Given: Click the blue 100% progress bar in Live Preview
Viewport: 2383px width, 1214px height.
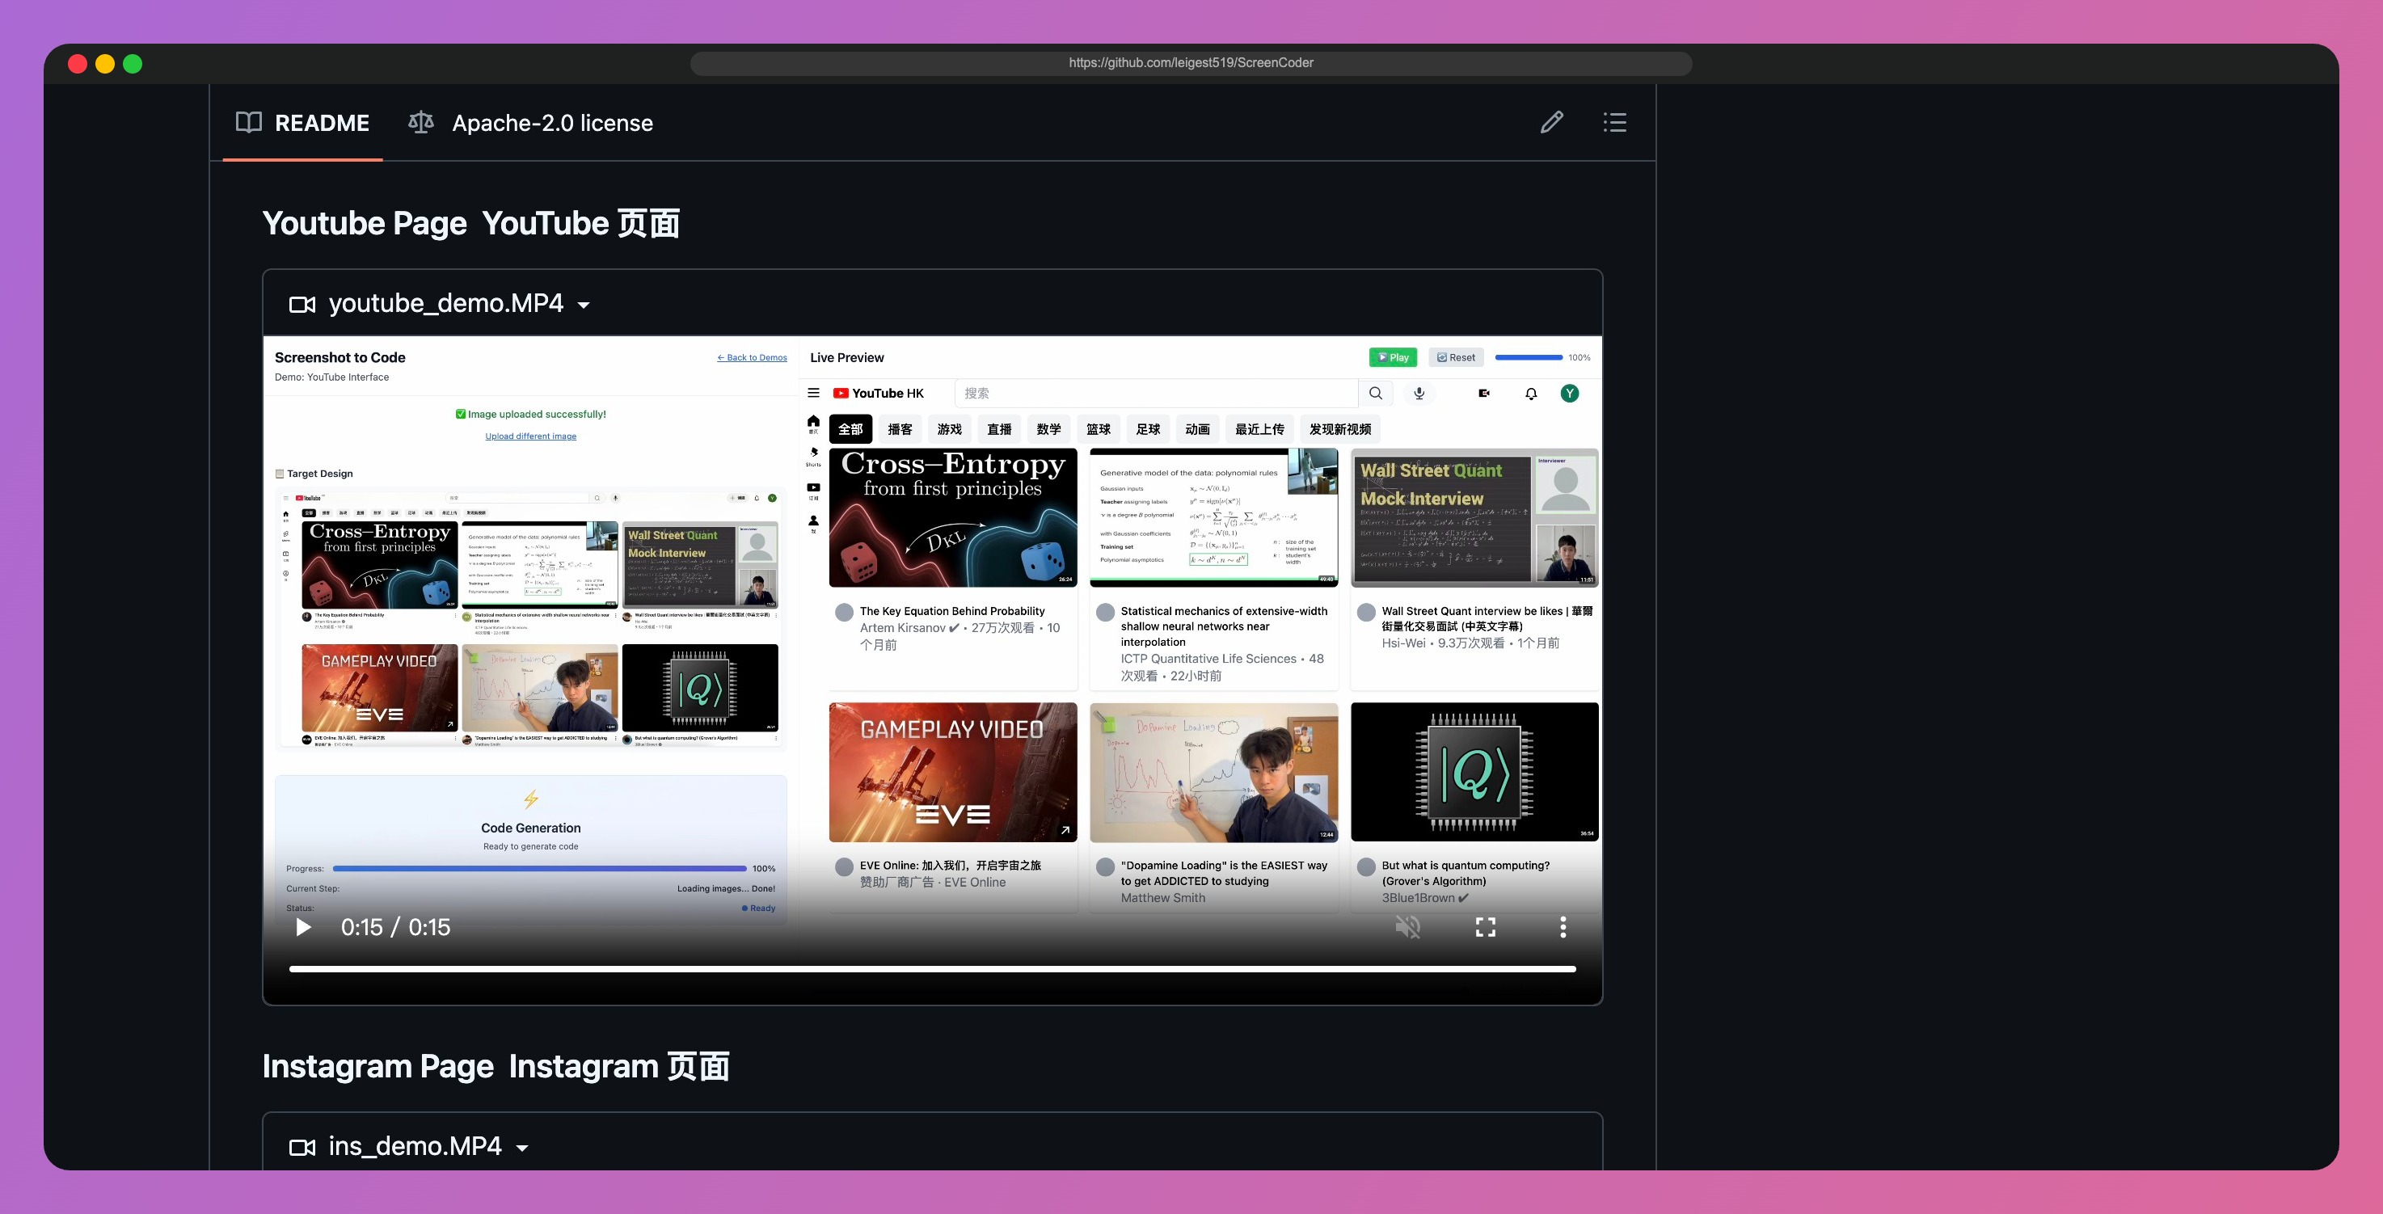Looking at the screenshot, I should pyautogui.click(x=1529, y=357).
